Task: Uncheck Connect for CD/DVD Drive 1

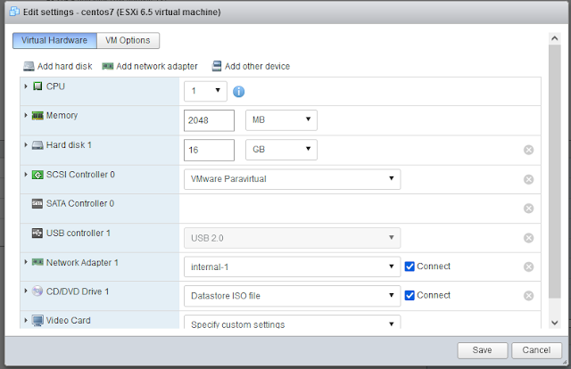Action: (x=410, y=295)
